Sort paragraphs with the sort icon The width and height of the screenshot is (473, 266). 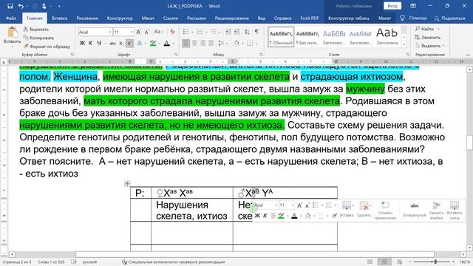click(x=247, y=32)
